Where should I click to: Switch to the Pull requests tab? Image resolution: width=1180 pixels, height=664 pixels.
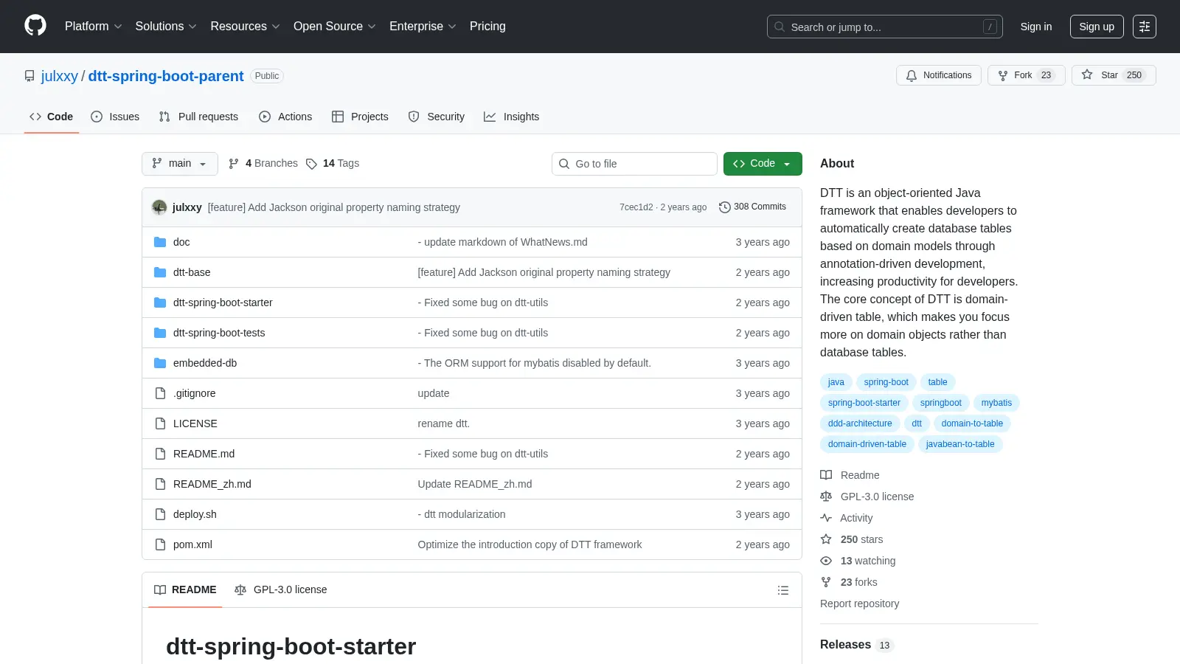pyautogui.click(x=198, y=117)
